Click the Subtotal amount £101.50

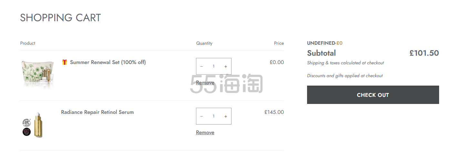pos(424,53)
